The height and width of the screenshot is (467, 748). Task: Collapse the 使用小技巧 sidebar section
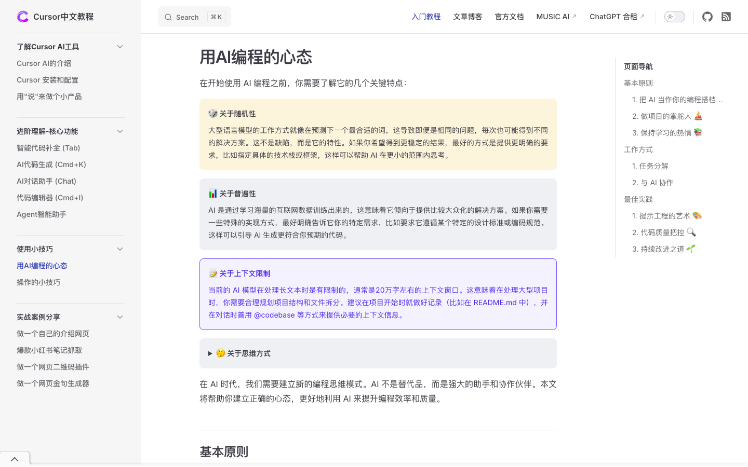pyautogui.click(x=120, y=249)
